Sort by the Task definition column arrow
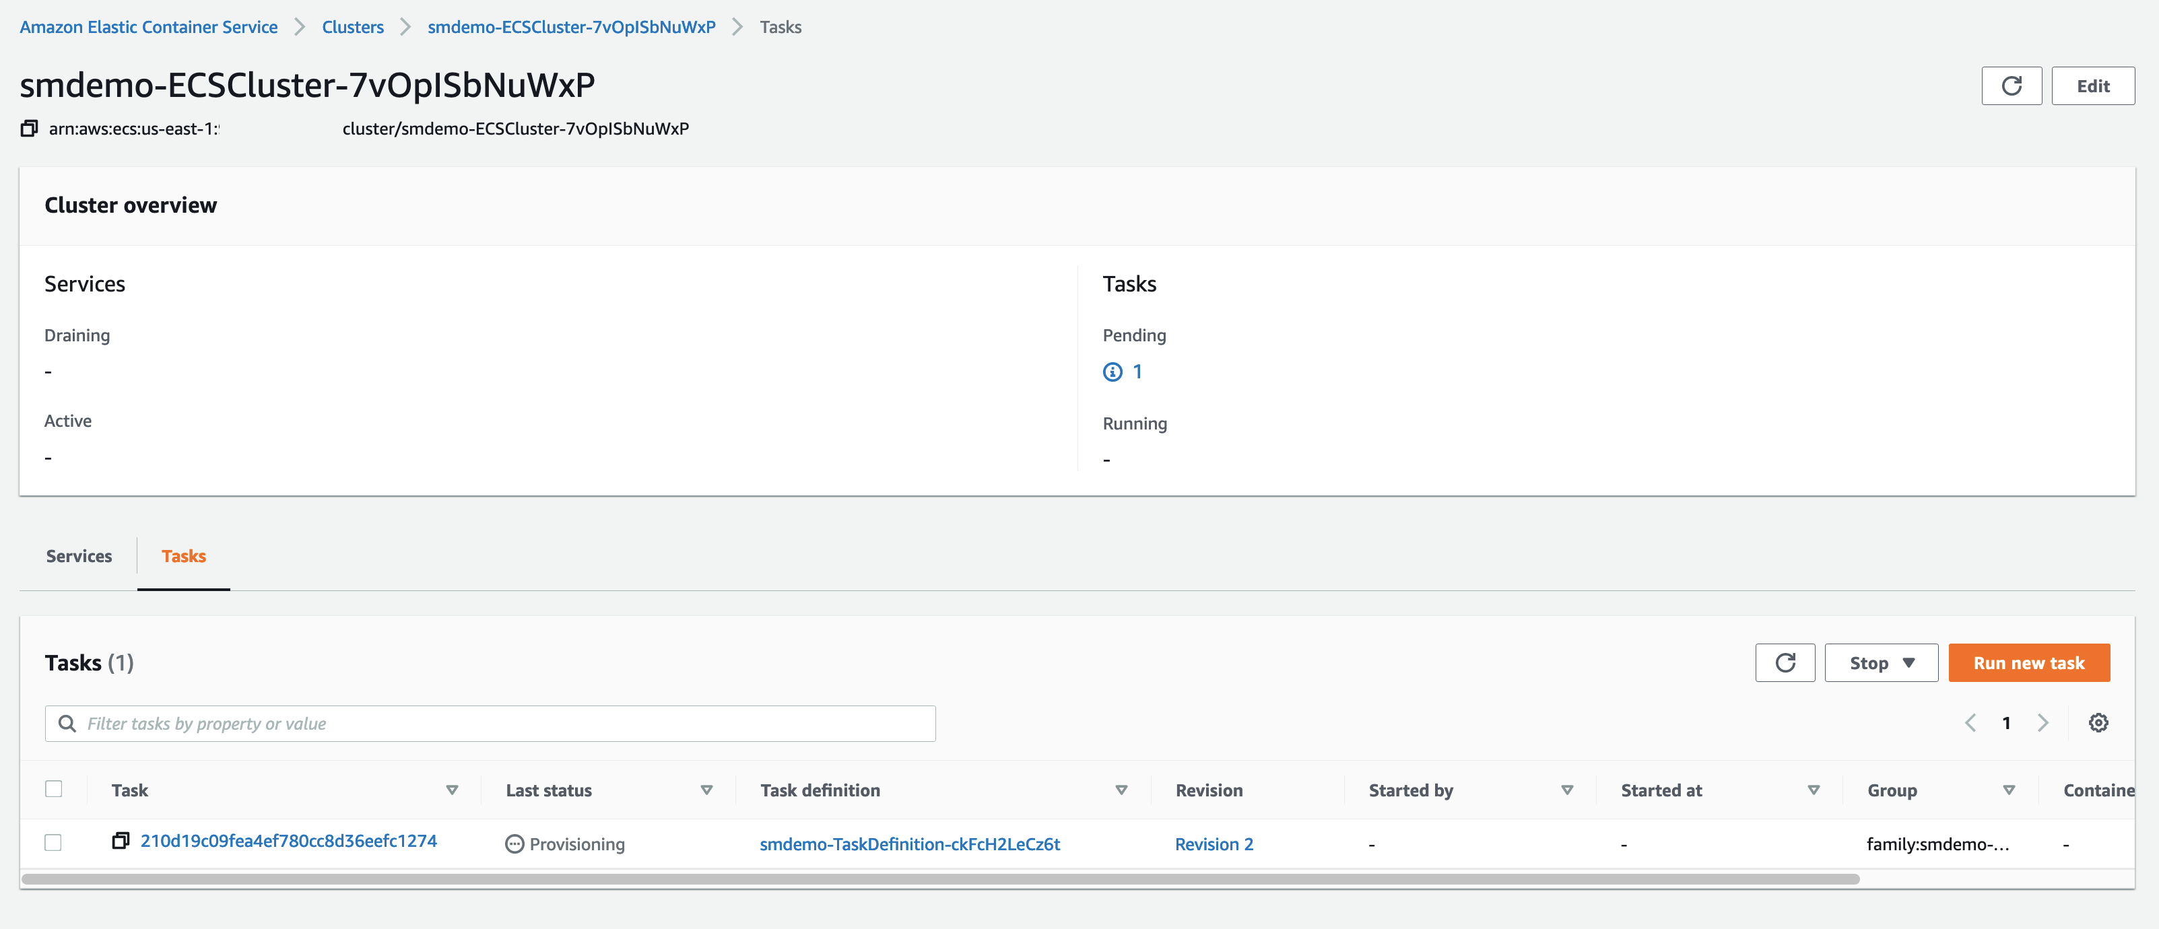The image size is (2159, 929). pyautogui.click(x=1121, y=790)
